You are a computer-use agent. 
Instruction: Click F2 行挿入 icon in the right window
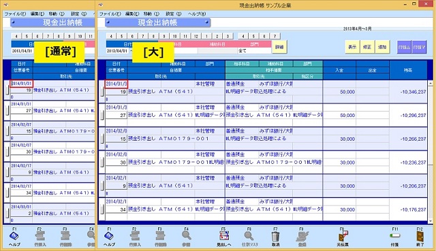[x=135, y=236]
